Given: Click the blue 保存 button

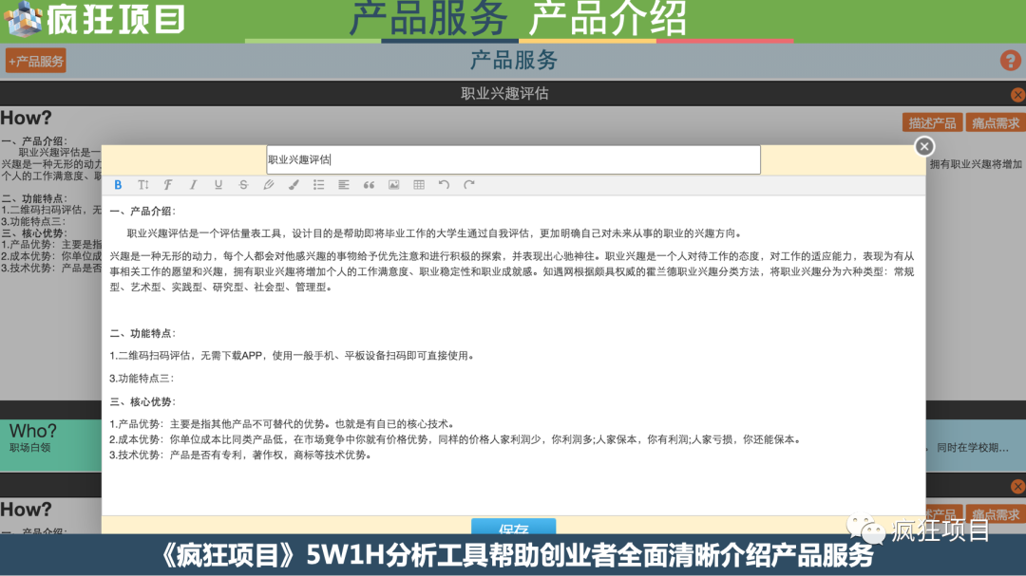Looking at the screenshot, I should pyautogui.click(x=514, y=527).
